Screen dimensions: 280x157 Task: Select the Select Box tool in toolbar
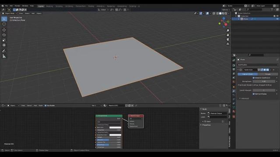coord(4,19)
